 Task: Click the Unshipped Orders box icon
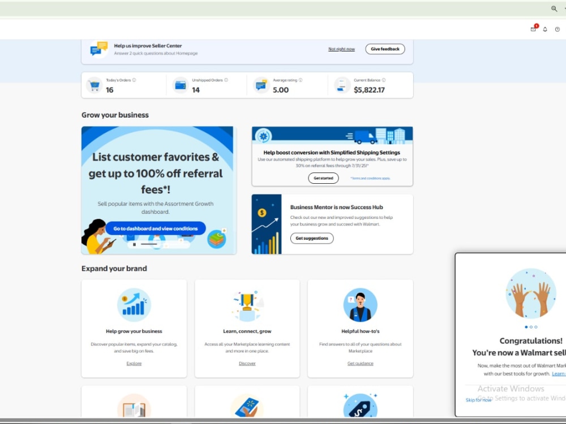coord(180,85)
